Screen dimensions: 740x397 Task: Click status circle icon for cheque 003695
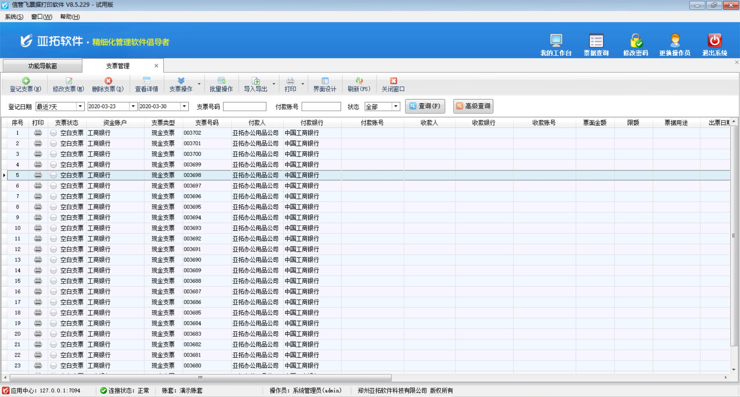54,207
